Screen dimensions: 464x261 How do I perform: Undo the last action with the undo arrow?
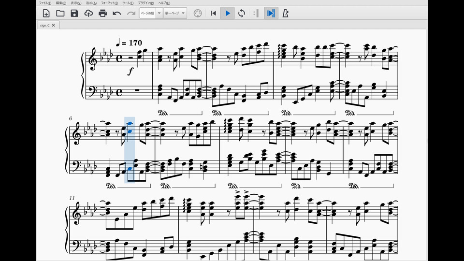[117, 14]
